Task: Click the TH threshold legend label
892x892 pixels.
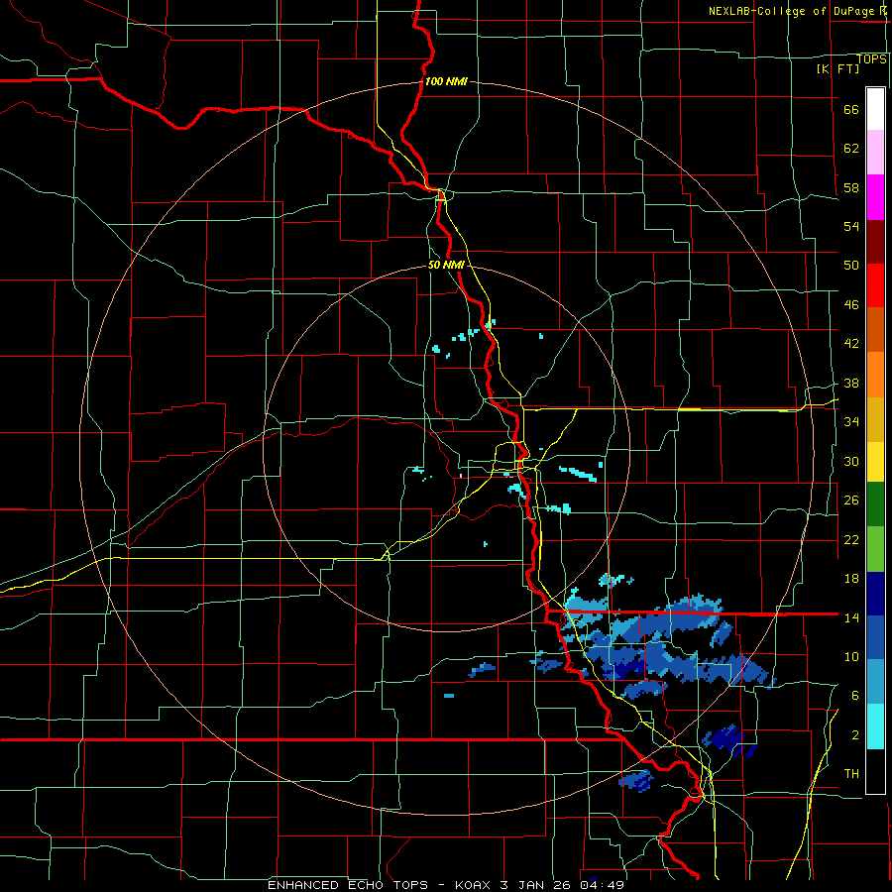Action: (x=851, y=774)
